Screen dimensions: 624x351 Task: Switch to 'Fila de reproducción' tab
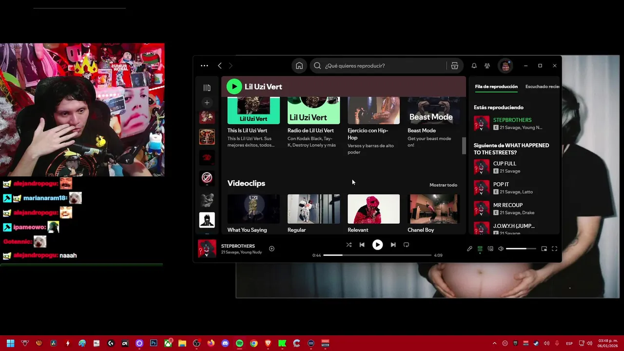[x=496, y=87]
